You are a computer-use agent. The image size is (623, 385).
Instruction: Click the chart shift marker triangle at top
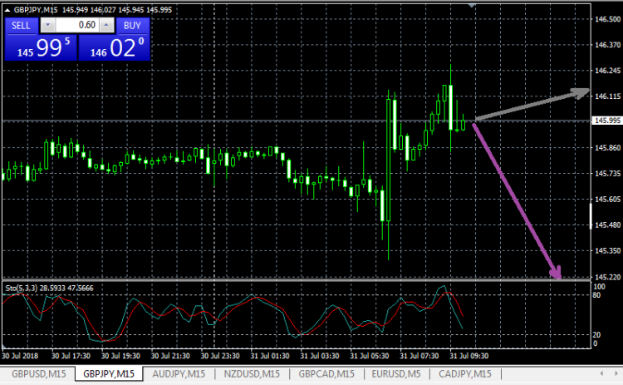(x=472, y=6)
